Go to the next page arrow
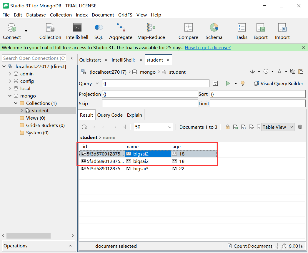The image size is (308, 253). coord(114,127)
